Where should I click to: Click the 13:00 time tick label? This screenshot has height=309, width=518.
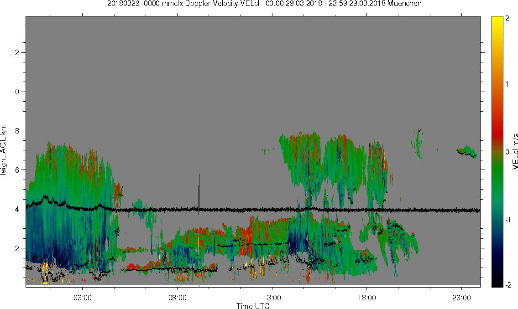pos(272,298)
